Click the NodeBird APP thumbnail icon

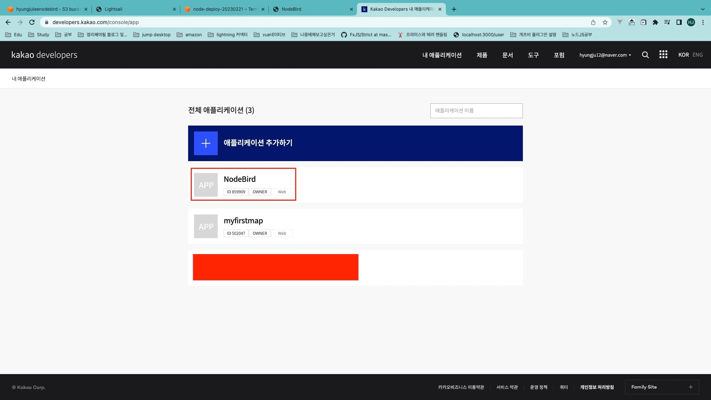click(206, 185)
